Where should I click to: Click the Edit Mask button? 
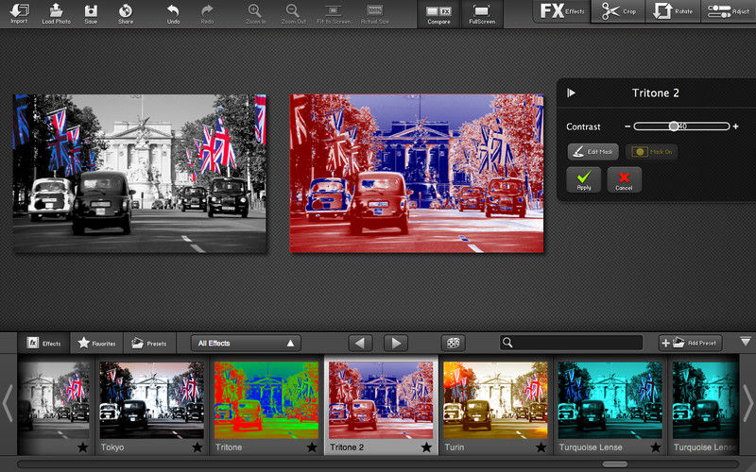[x=593, y=152]
